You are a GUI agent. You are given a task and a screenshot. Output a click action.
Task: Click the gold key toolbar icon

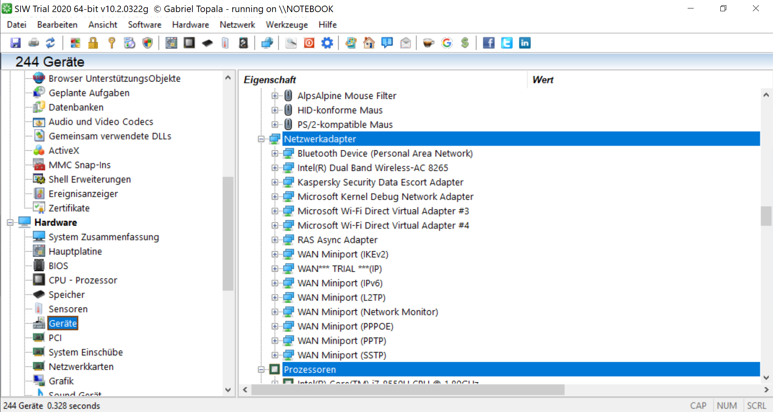coord(112,43)
